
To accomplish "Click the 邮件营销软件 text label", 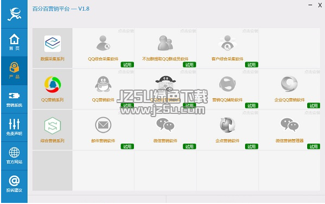I will pos(103,141).
